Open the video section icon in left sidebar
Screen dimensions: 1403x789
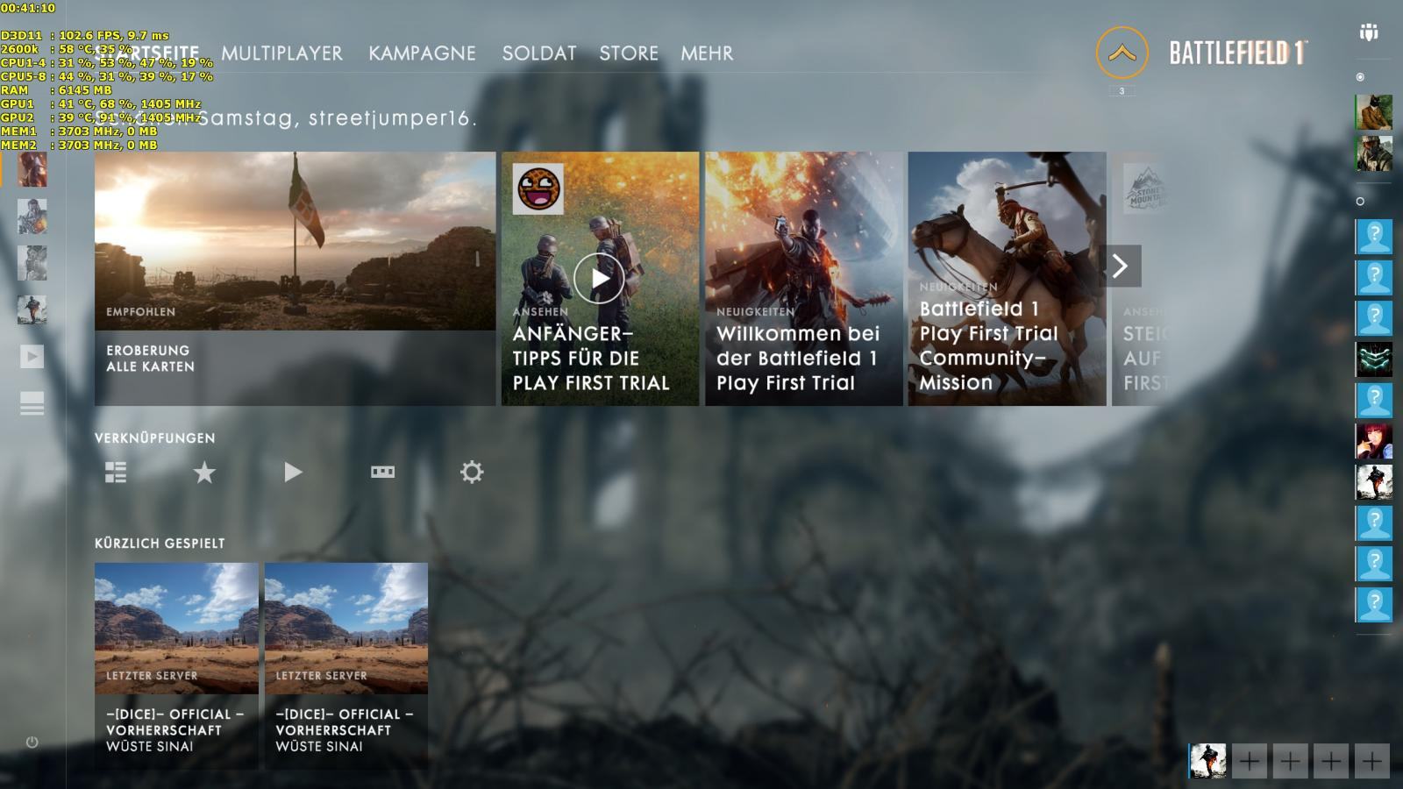(32, 356)
